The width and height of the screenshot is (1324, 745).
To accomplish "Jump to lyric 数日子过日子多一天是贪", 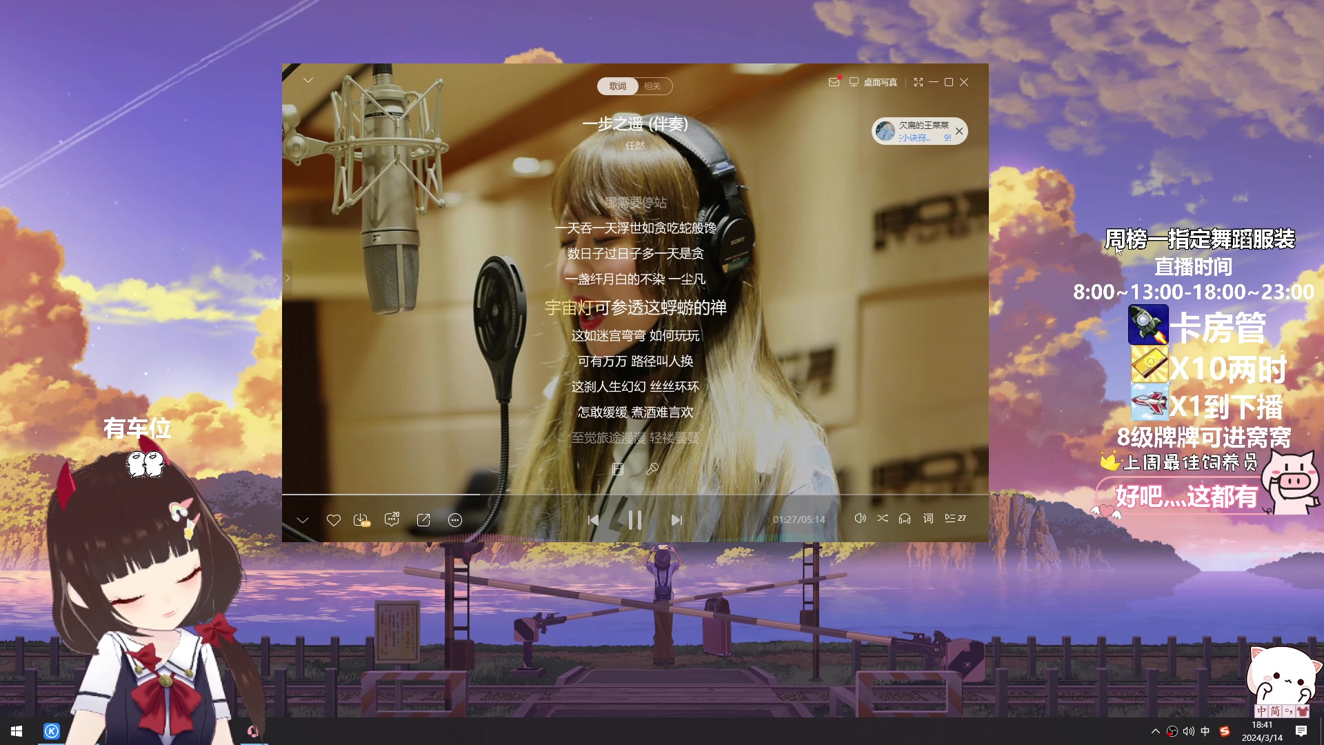I will pos(635,254).
